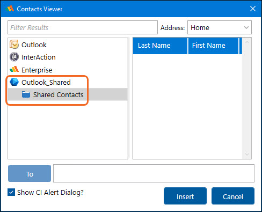262x212 pixels.
Task: Uncheck Show CI Alert Dialog checkbox
Action: [x=11, y=192]
